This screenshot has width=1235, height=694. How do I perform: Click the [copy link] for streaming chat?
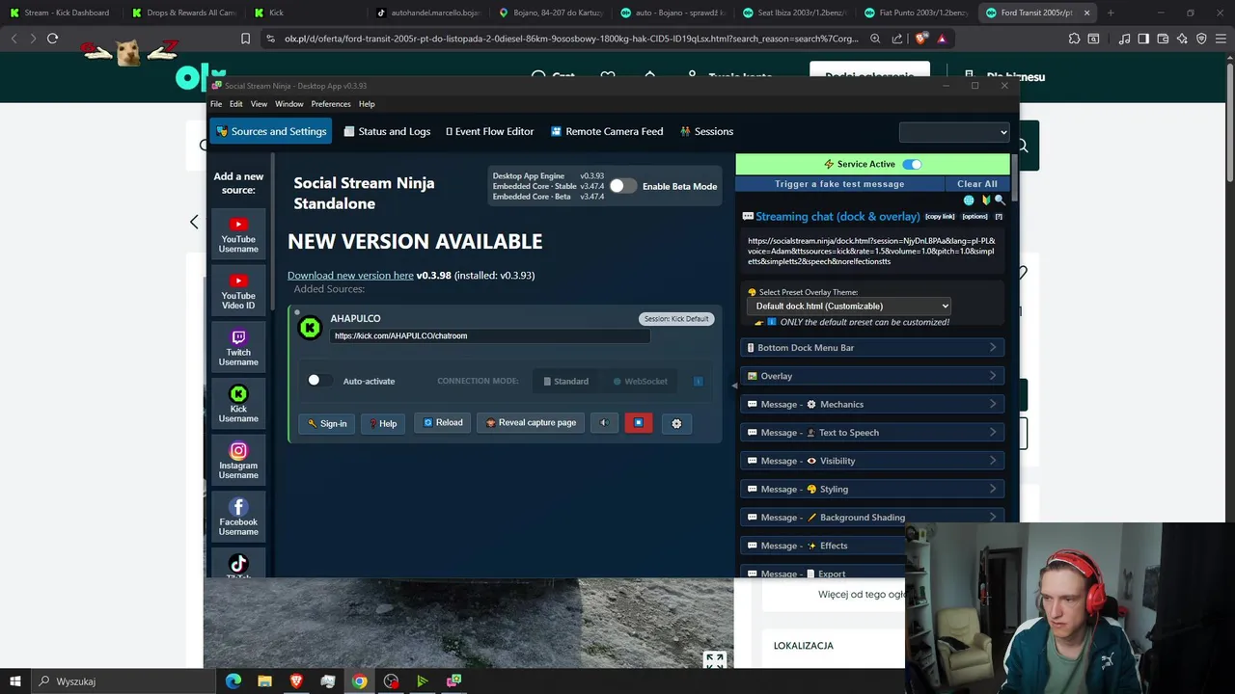pos(940,217)
